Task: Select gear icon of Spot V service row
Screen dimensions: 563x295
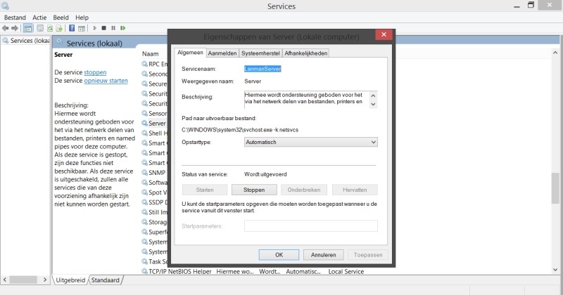Action: click(x=145, y=192)
